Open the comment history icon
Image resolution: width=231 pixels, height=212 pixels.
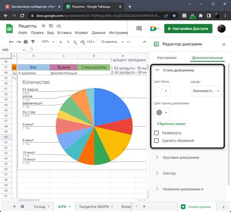pyautogui.click(x=139, y=28)
